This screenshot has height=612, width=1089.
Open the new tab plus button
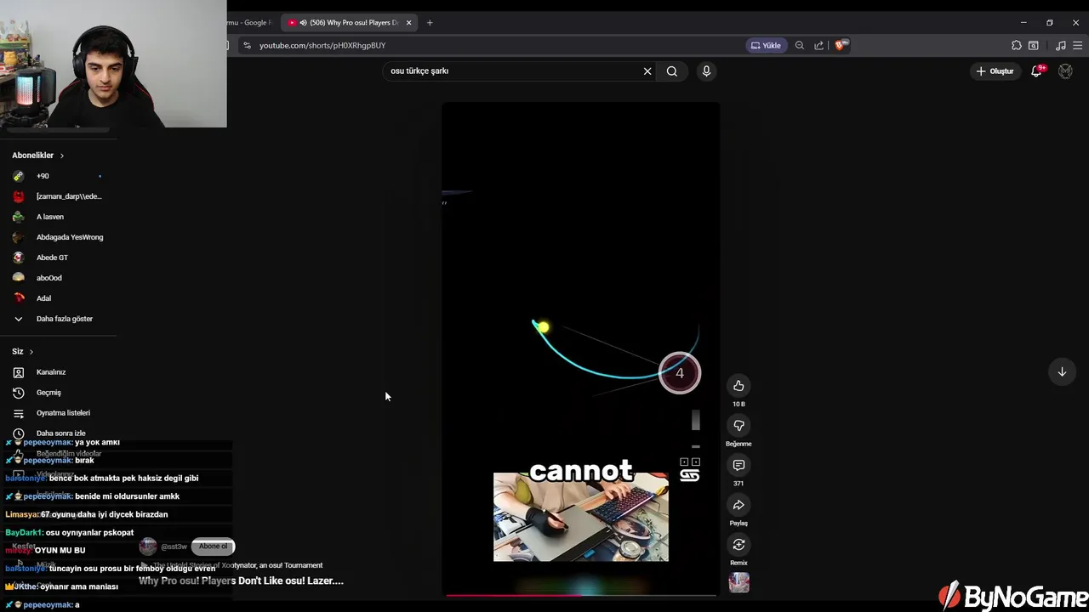(x=430, y=23)
